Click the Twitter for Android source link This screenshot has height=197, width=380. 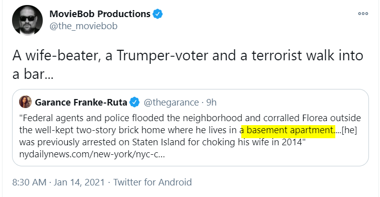[152, 182]
